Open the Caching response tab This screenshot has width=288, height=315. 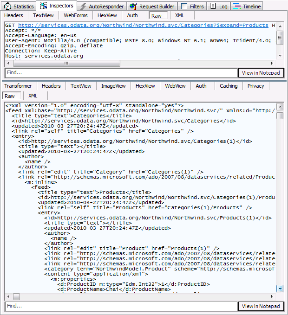[229, 86]
